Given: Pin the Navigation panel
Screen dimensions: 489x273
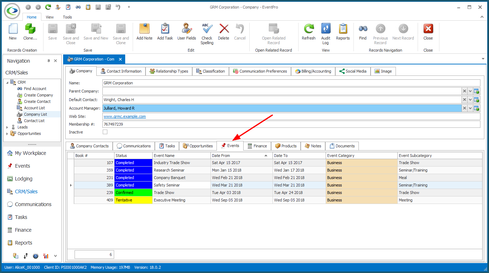Looking at the screenshot, I should pos(49,61).
